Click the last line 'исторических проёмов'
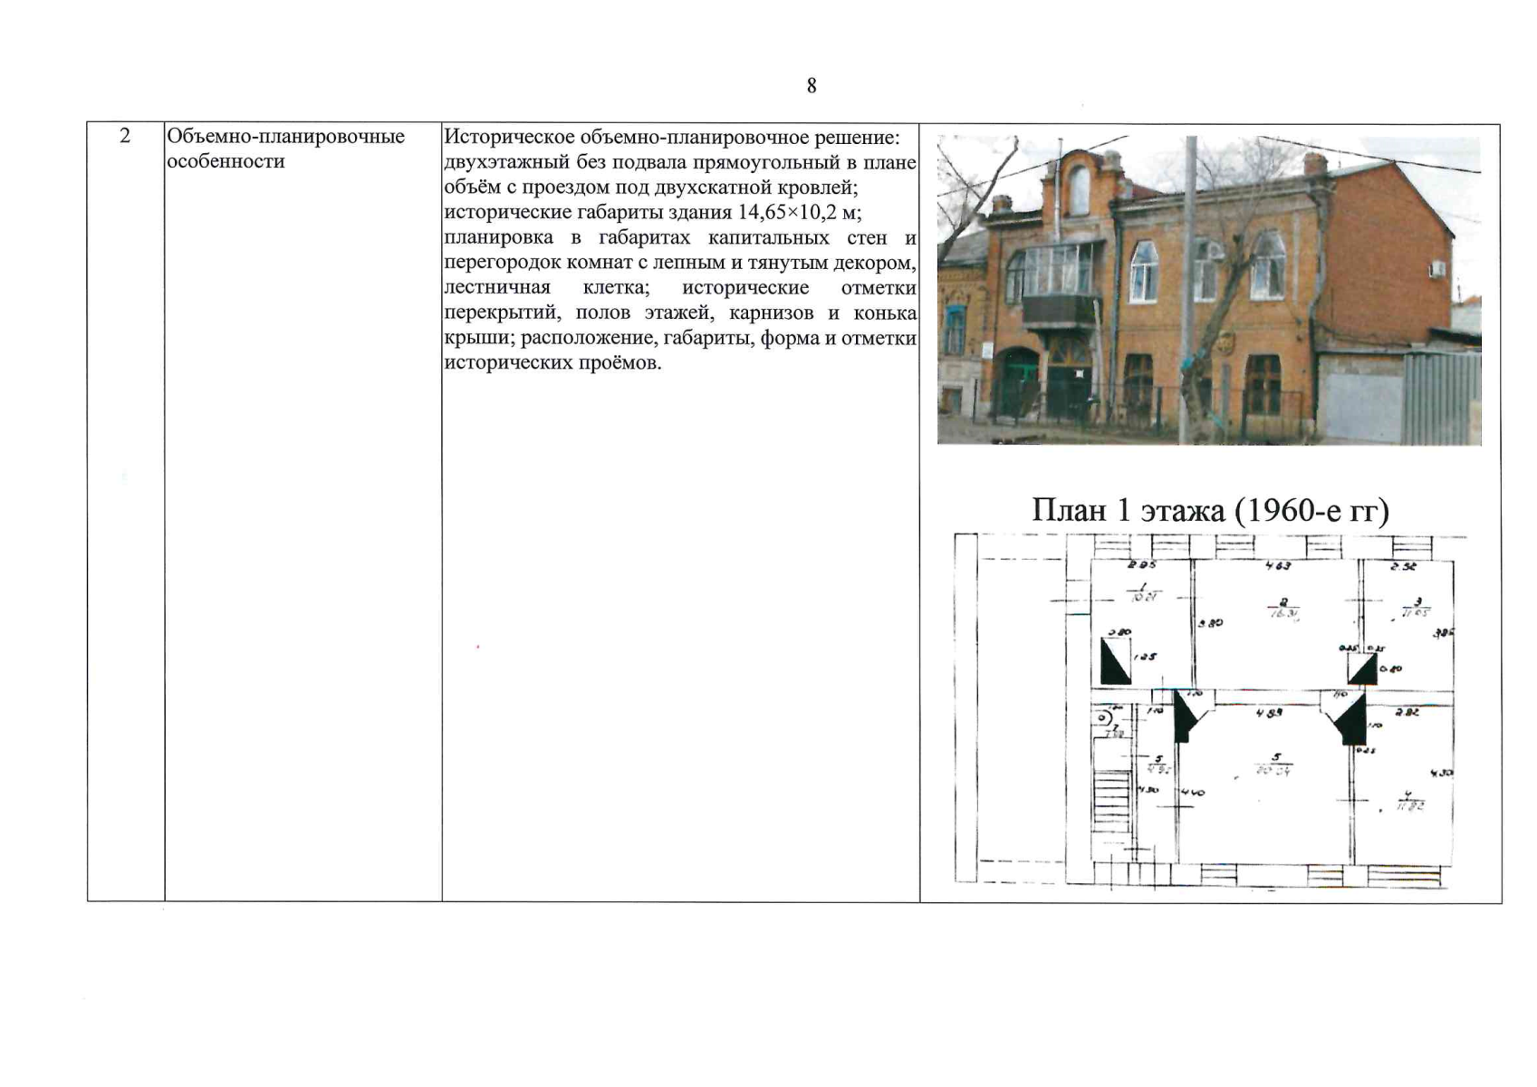The image size is (1537, 1087). point(552,363)
